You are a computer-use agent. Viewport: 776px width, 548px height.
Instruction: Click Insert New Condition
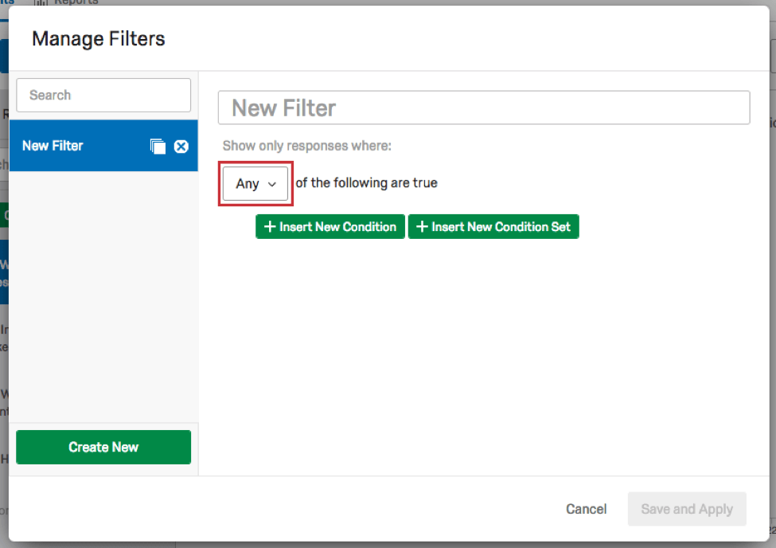pyautogui.click(x=330, y=226)
